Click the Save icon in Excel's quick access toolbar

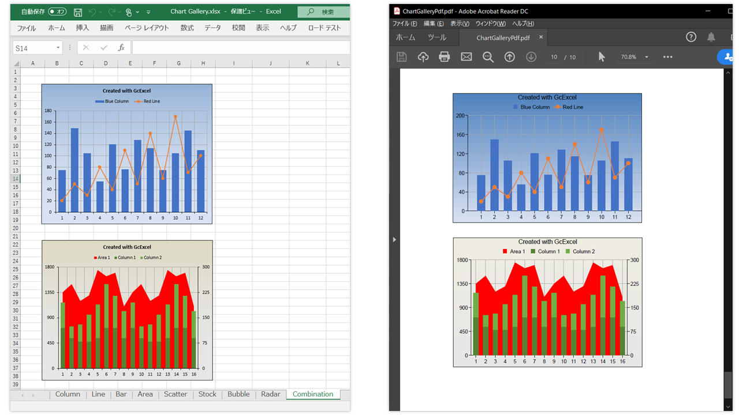78,12
